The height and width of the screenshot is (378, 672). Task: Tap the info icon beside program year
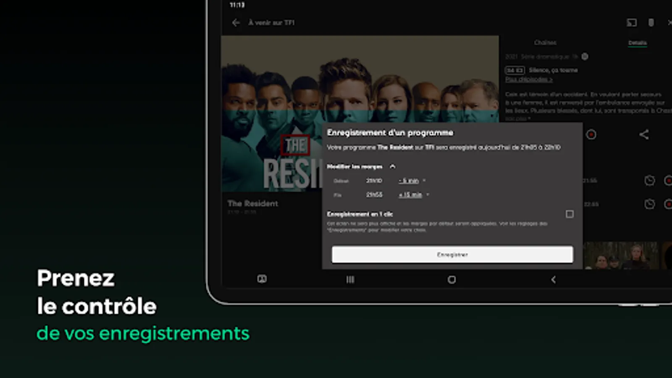click(x=585, y=56)
